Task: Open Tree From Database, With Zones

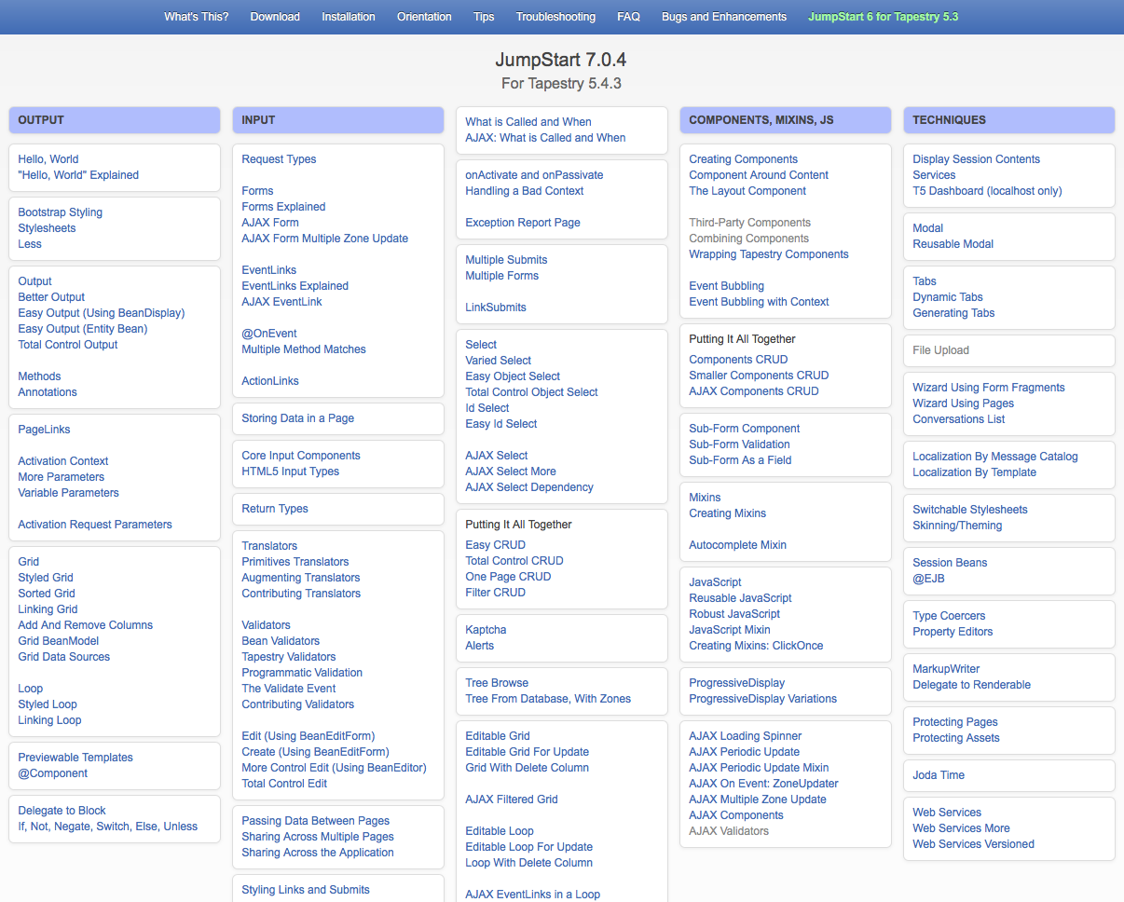Action: click(x=548, y=699)
